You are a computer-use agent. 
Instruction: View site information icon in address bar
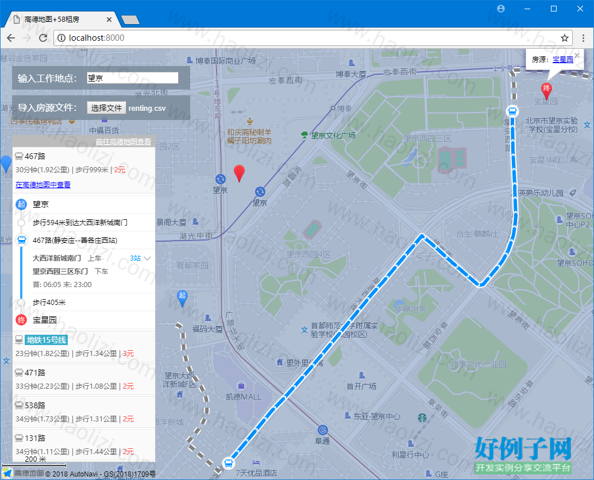click(61, 38)
